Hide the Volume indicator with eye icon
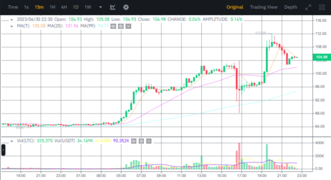 [x=134, y=141]
